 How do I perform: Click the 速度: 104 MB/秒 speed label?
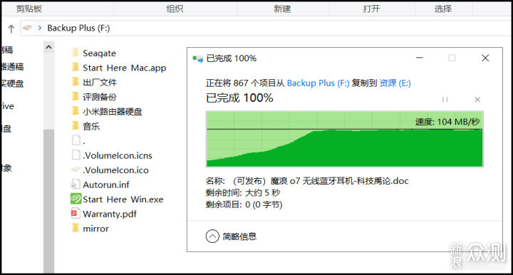[447, 122]
